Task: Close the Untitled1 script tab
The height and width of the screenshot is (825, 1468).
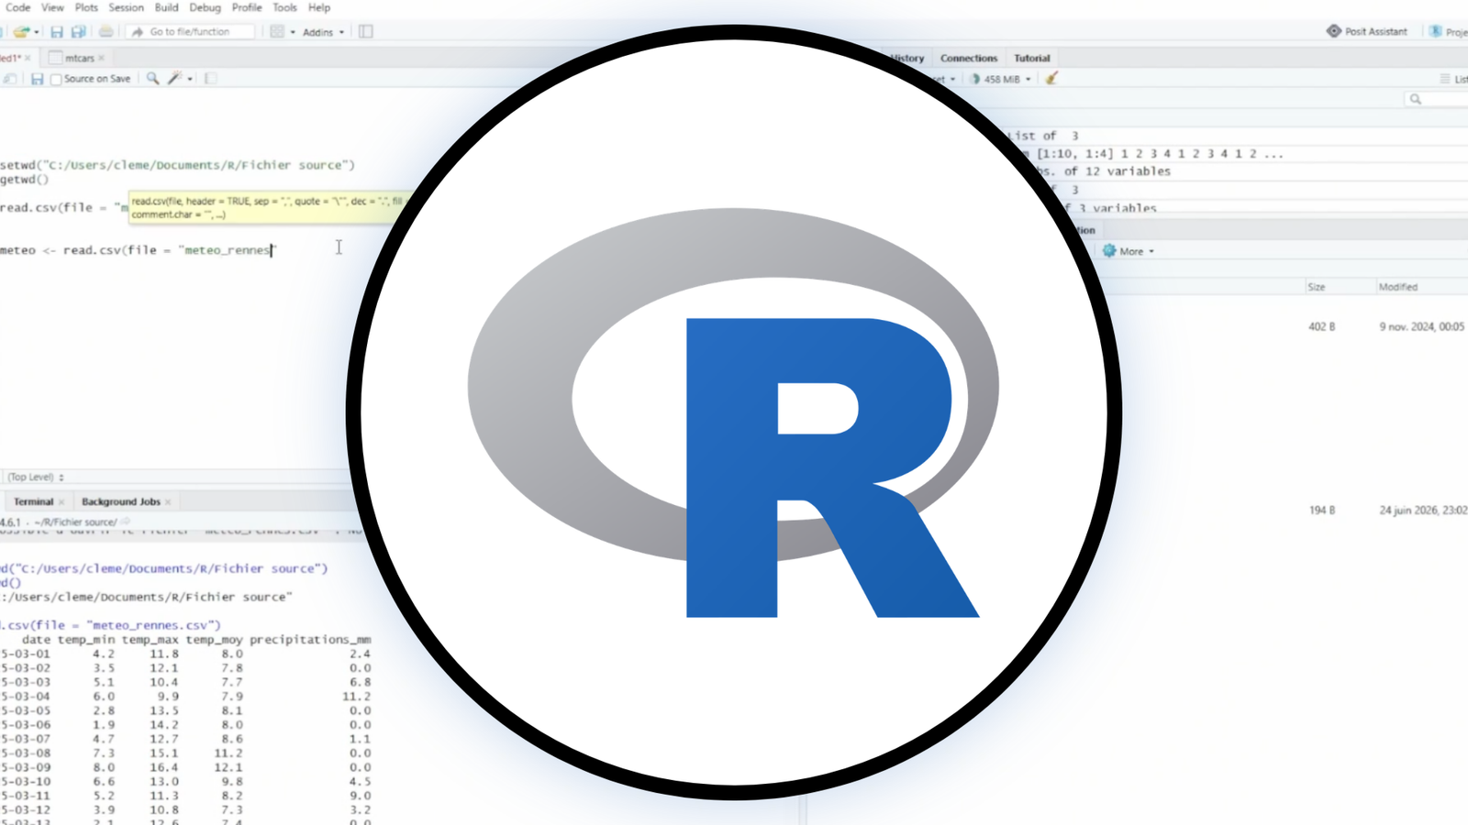Action: [28, 58]
